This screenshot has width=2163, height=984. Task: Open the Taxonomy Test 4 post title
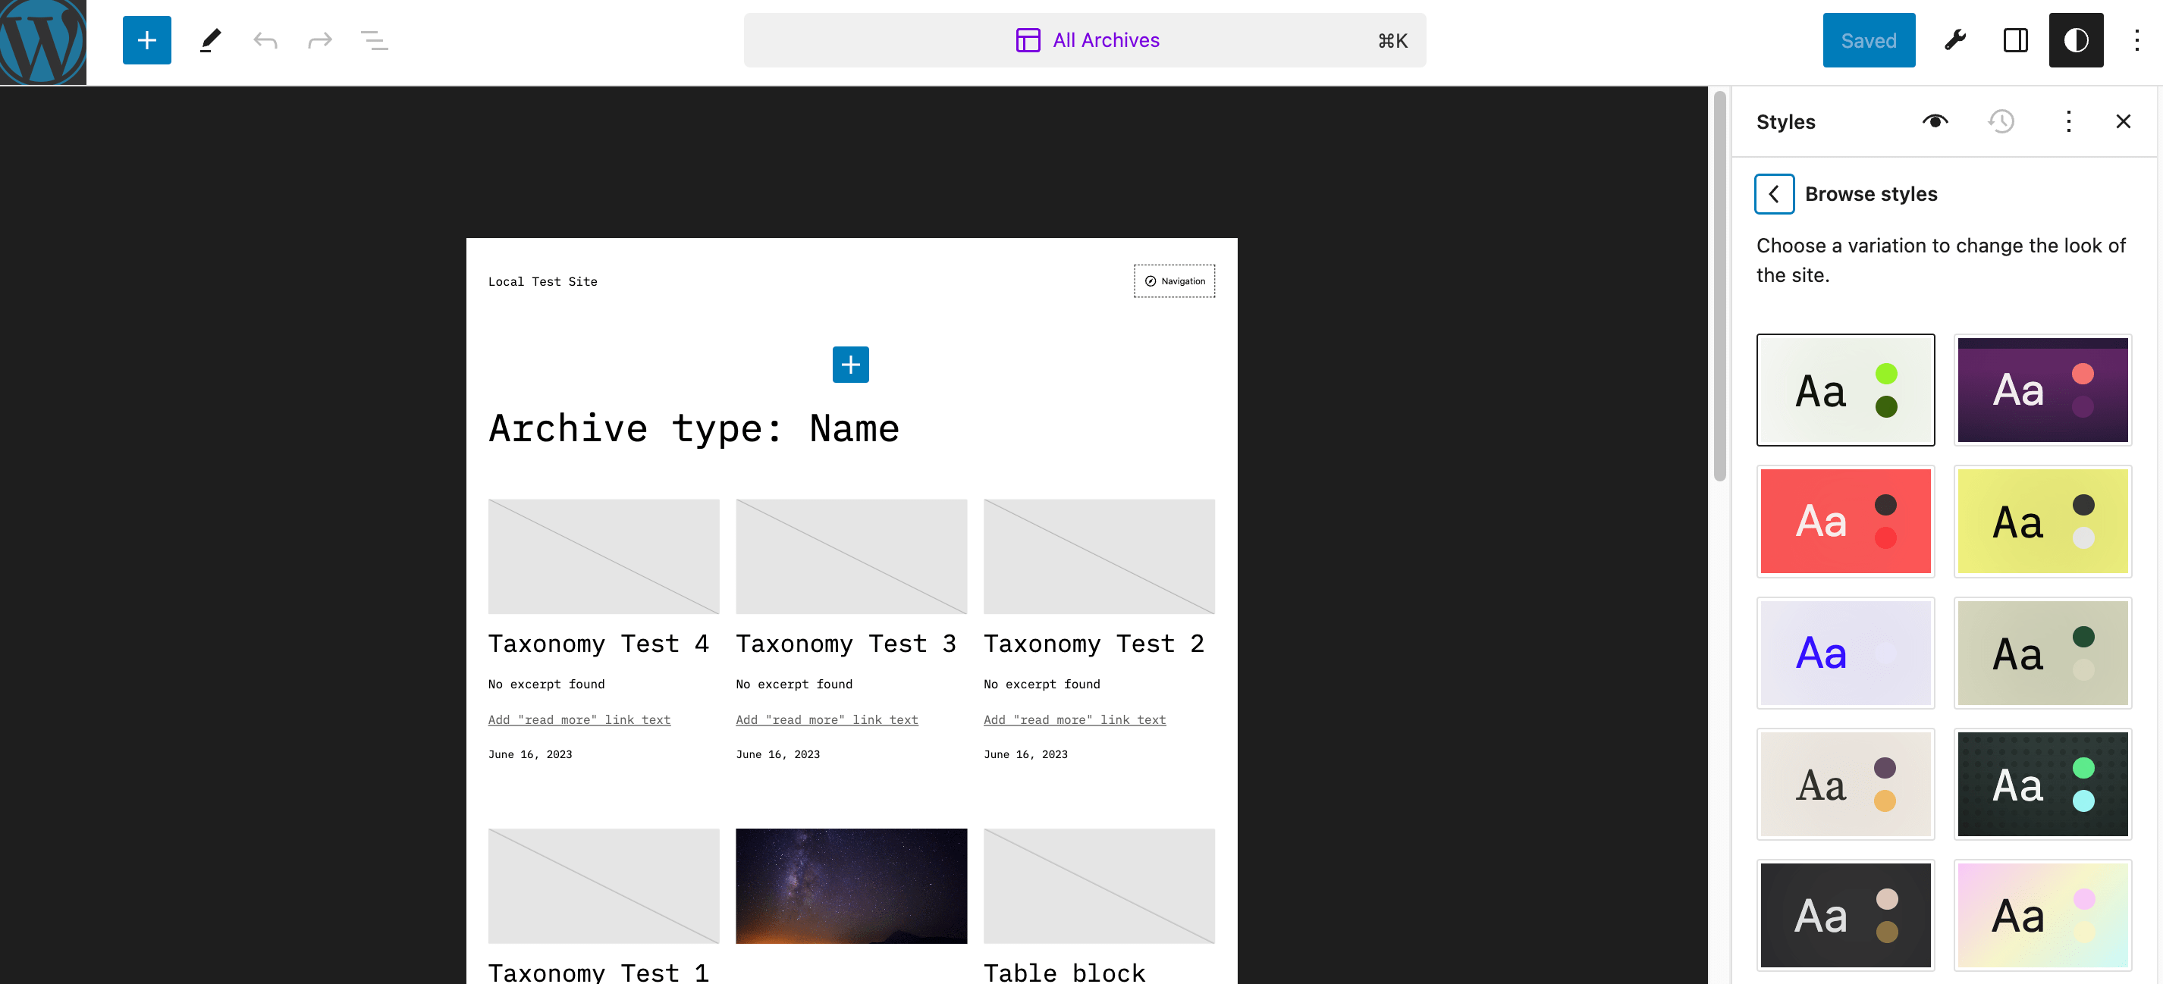click(598, 644)
